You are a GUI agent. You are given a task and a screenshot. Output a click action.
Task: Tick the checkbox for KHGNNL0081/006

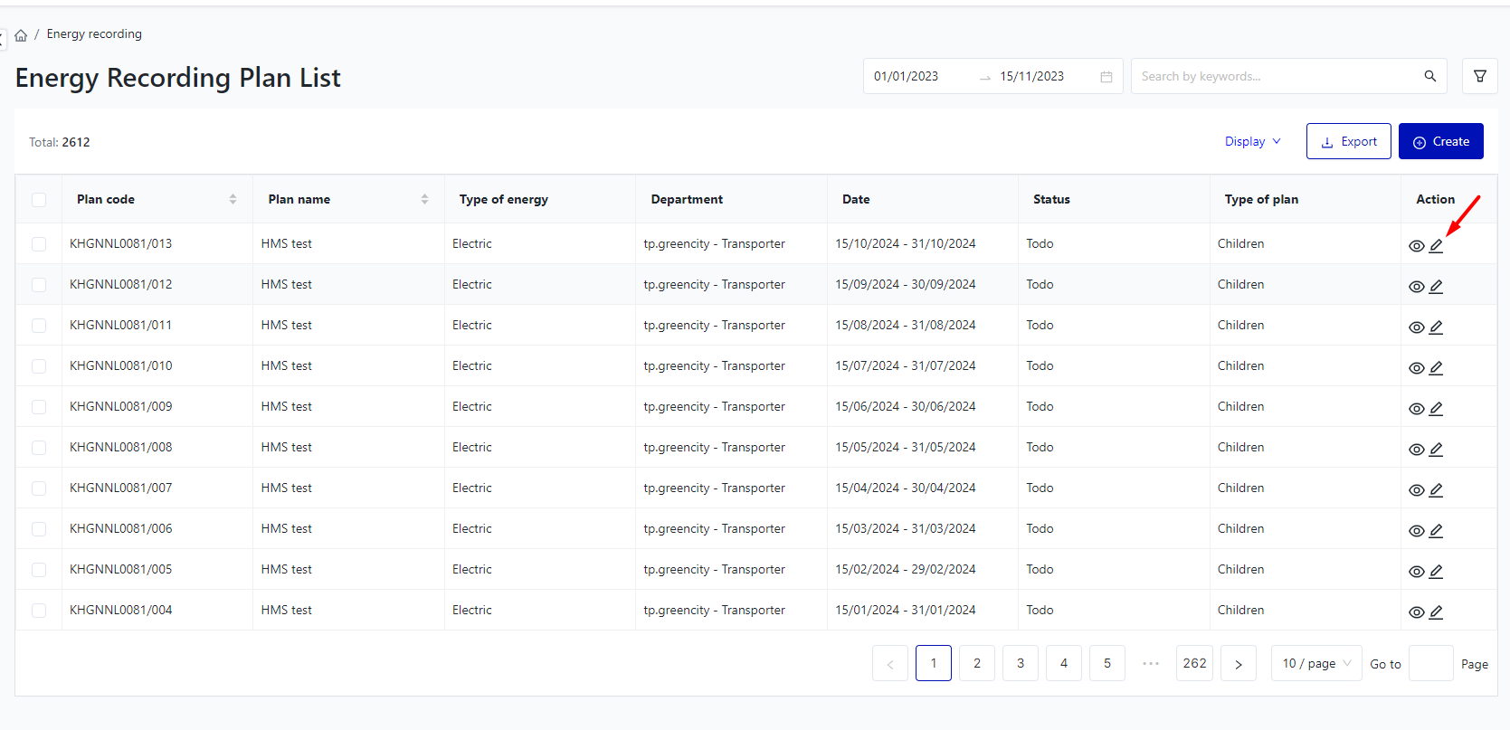coord(39,529)
